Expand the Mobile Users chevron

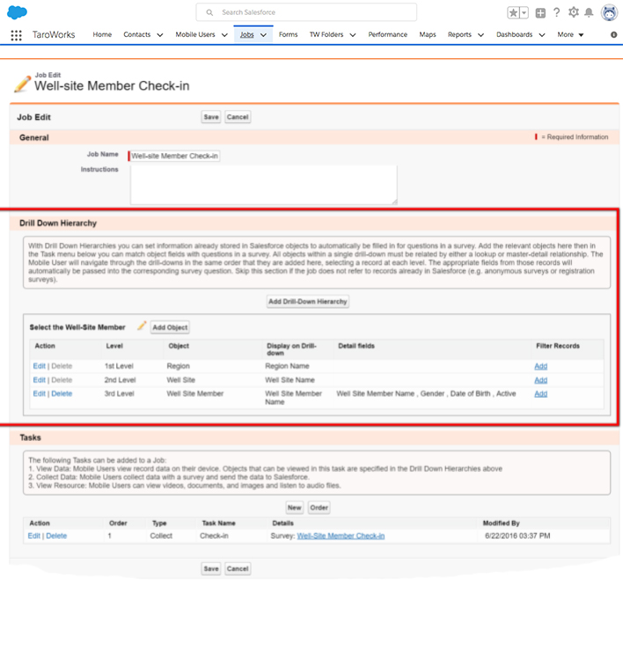tap(224, 35)
